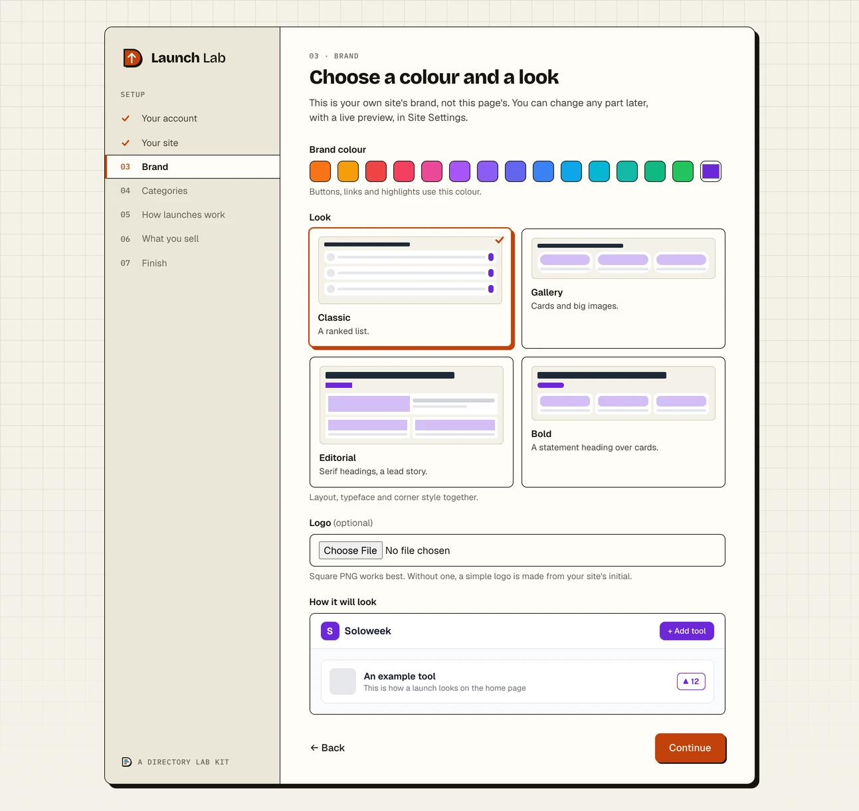Click the Directory Lab Kit footer icon

(126, 762)
